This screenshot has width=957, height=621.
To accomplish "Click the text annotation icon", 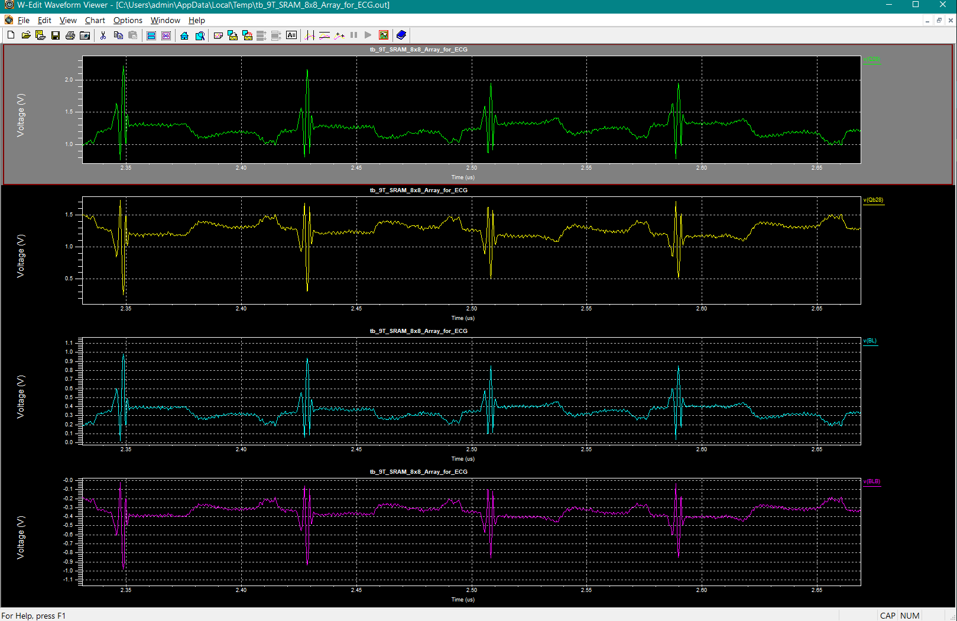I will (x=291, y=35).
